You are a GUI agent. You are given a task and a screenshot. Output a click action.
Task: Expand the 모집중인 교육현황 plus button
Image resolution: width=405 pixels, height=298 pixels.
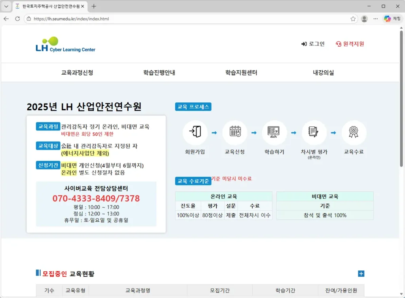[x=360, y=273]
